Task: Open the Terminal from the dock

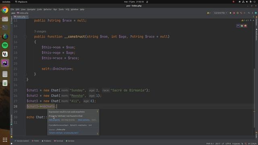Action: (5, 27)
